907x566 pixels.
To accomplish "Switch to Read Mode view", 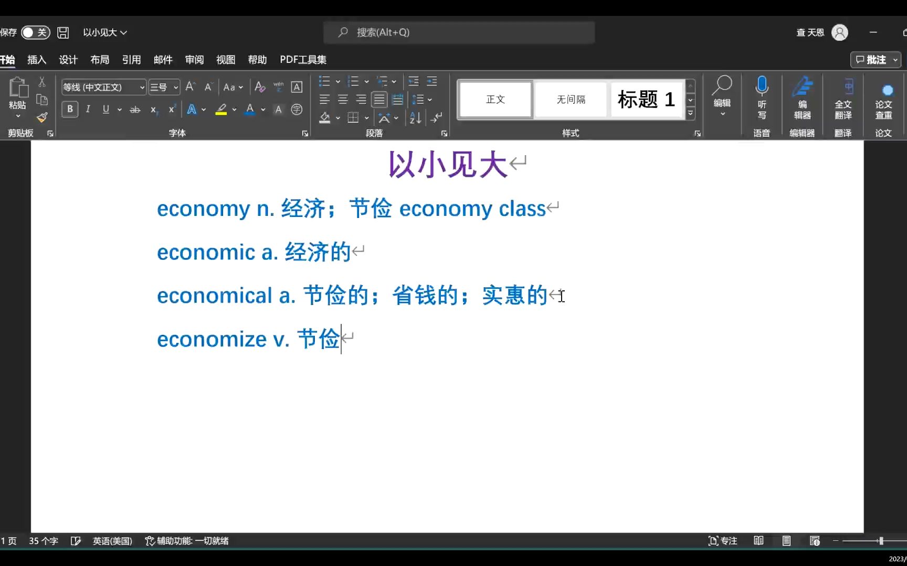I will pyautogui.click(x=758, y=541).
